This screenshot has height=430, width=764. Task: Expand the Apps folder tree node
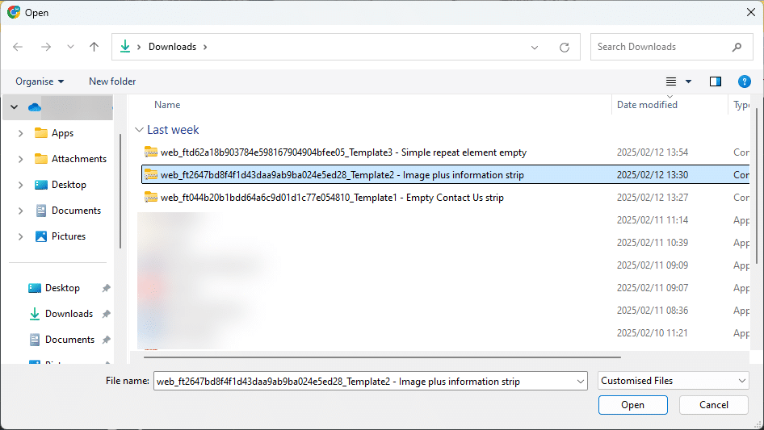pyautogui.click(x=20, y=133)
